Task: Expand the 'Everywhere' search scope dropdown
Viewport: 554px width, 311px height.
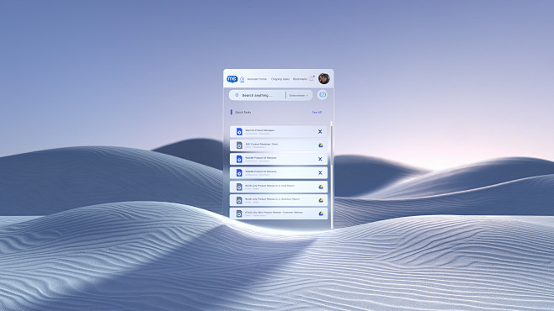Action: 299,95
